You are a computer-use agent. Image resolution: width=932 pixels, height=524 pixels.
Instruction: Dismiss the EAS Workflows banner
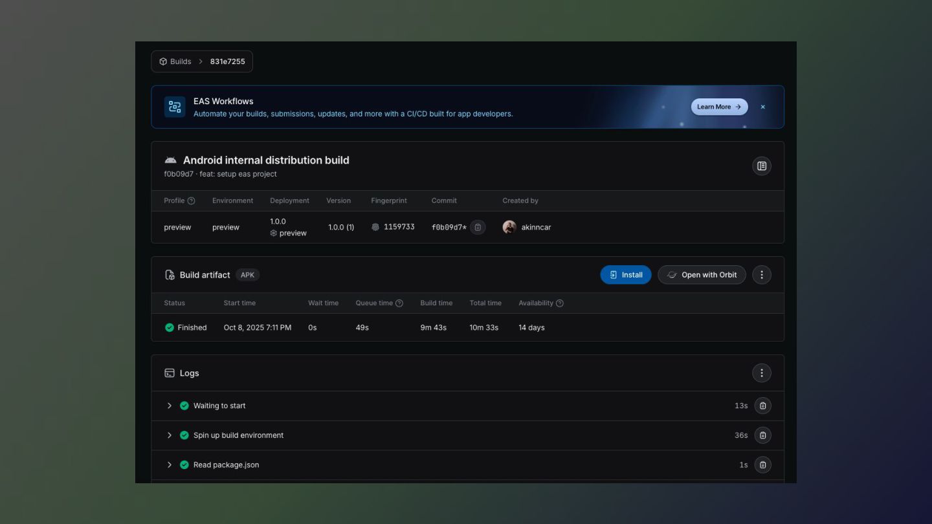pos(762,107)
